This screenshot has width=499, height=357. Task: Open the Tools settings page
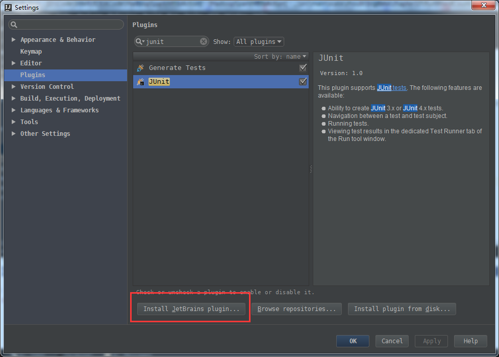click(x=29, y=122)
